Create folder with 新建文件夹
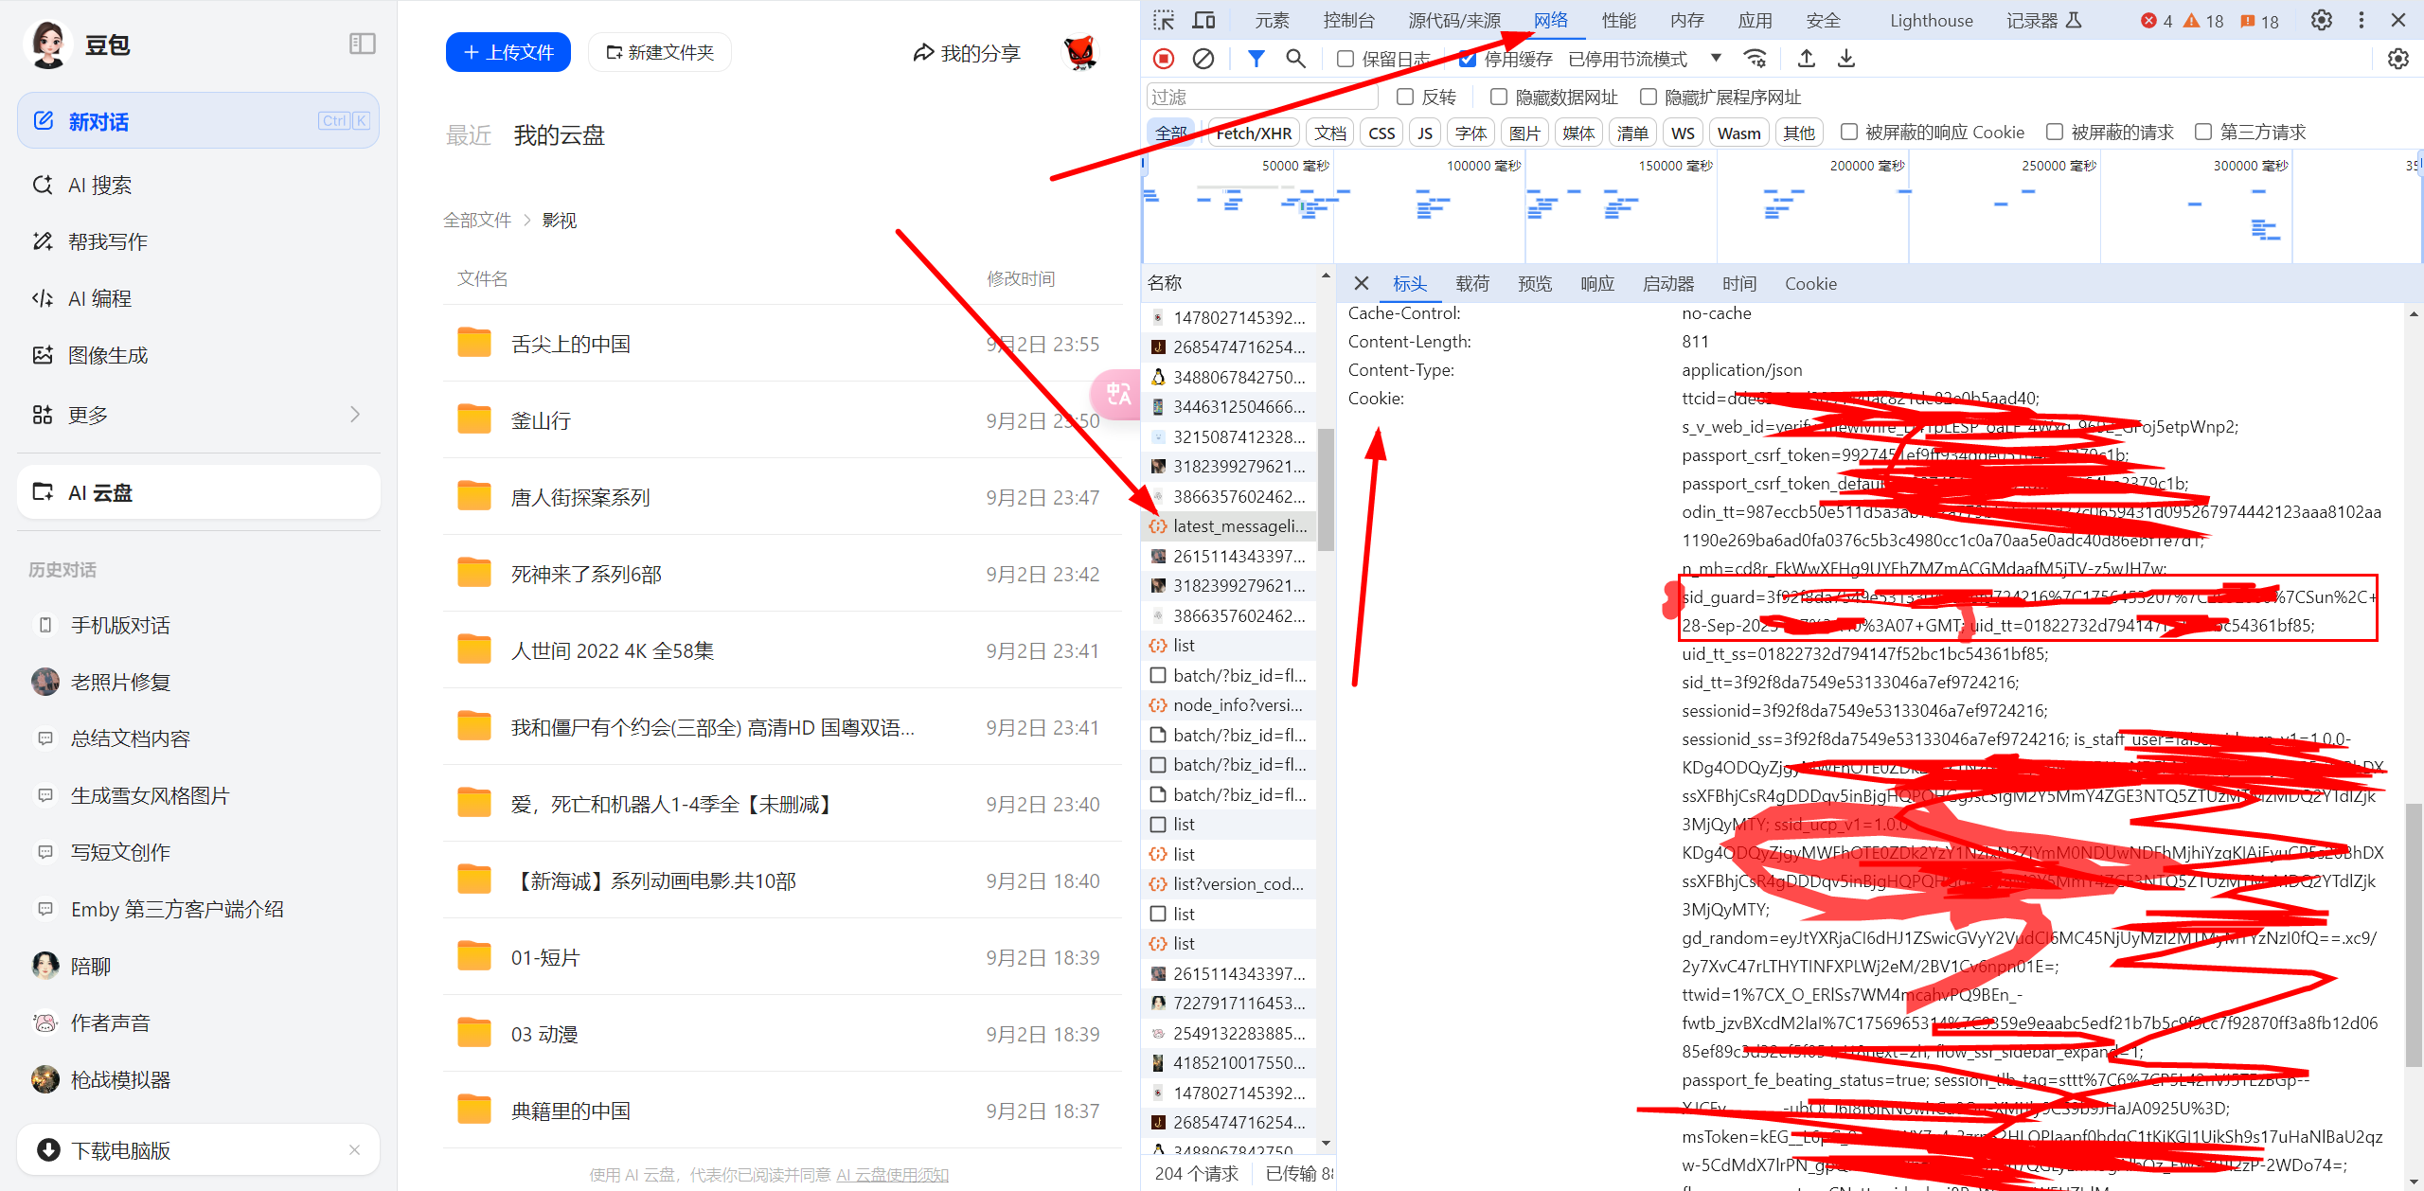The image size is (2424, 1191). pyautogui.click(x=660, y=52)
